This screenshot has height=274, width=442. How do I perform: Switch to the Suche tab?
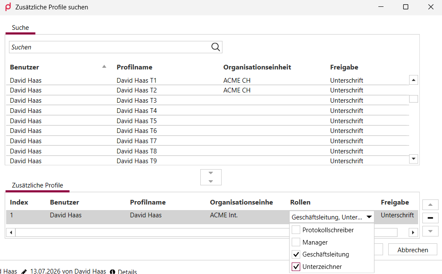coord(20,28)
